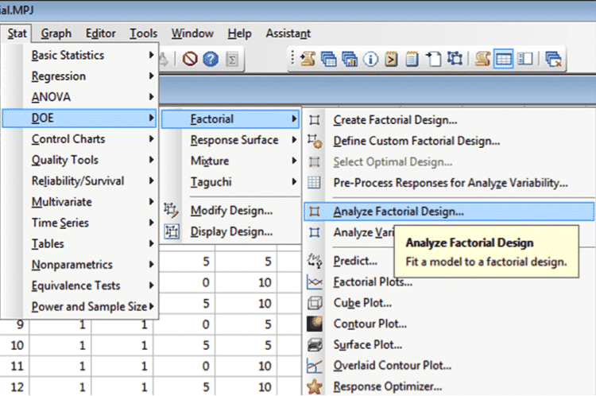
Task: Open the Assistant menu
Action: point(288,33)
